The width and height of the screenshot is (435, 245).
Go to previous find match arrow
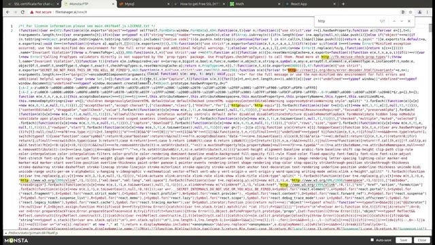tap(394, 21)
